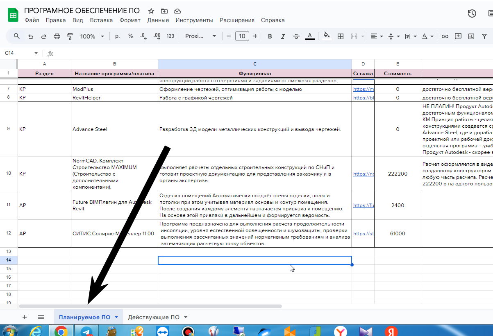
Task: Click the font size input field
Action: pyautogui.click(x=242, y=36)
